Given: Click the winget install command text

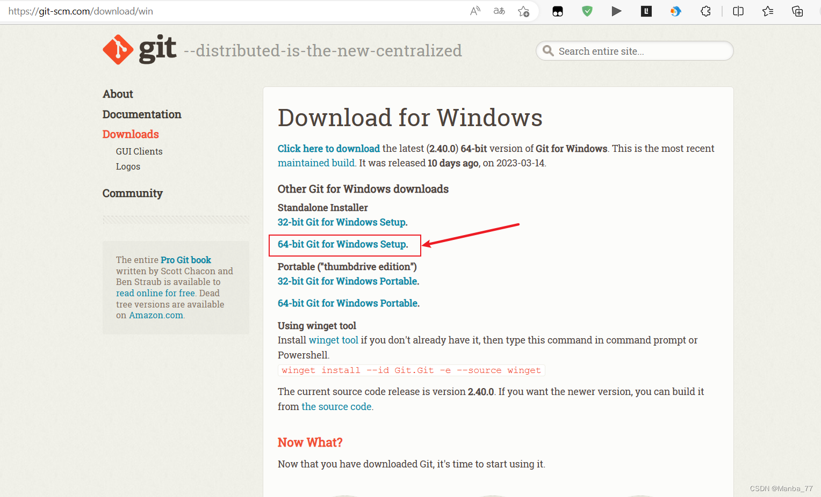Looking at the screenshot, I should [412, 370].
